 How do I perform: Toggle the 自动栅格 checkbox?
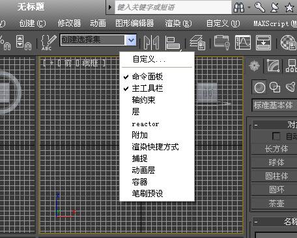276,136
